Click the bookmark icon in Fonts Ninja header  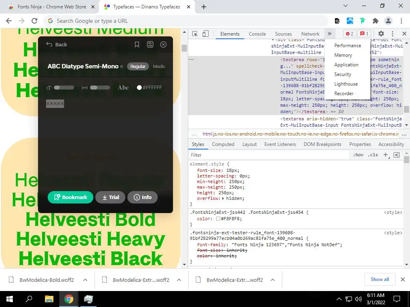coord(137,44)
